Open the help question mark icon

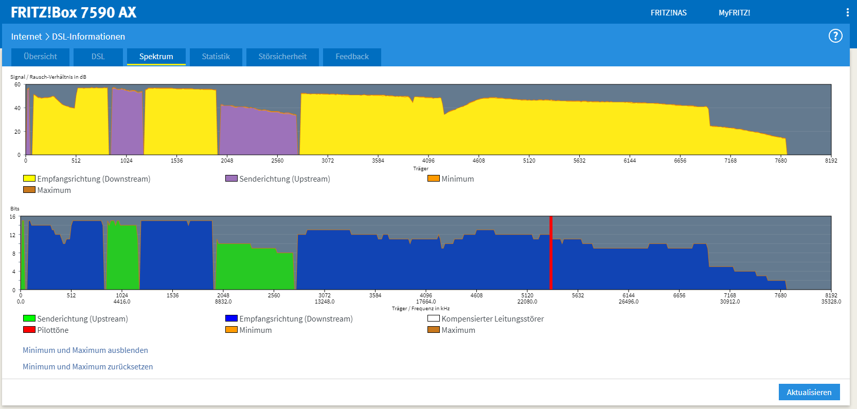tap(835, 36)
